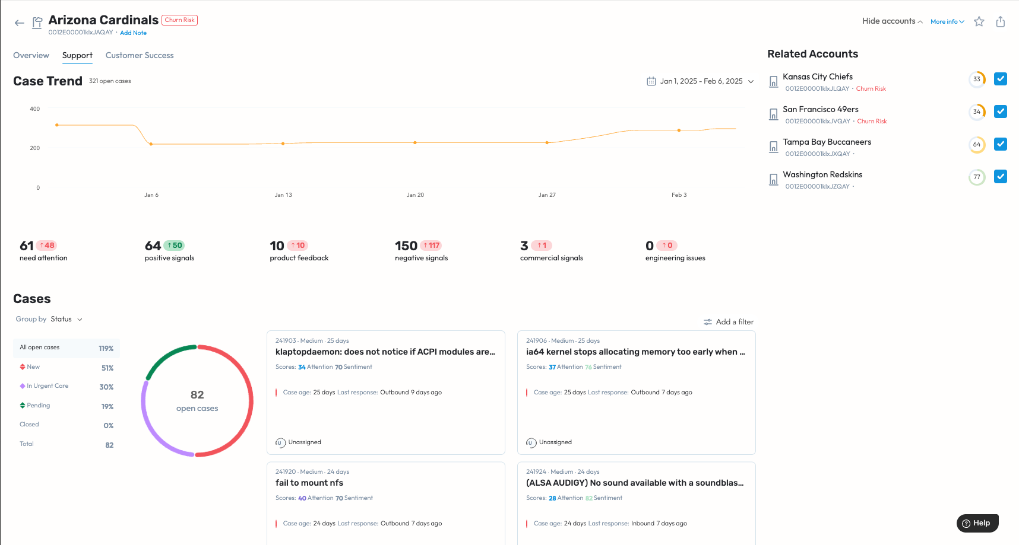The height and width of the screenshot is (545, 1019).
Task: Click the 10 product feedback metric
Action: click(x=299, y=251)
